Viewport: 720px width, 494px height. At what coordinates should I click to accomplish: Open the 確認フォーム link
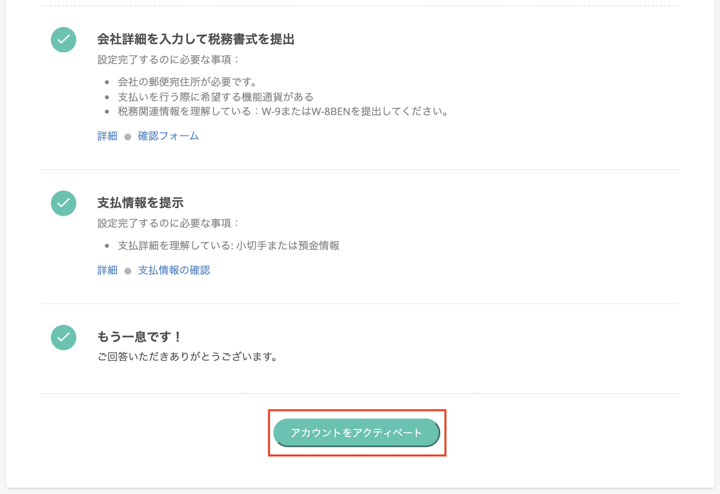(x=168, y=136)
